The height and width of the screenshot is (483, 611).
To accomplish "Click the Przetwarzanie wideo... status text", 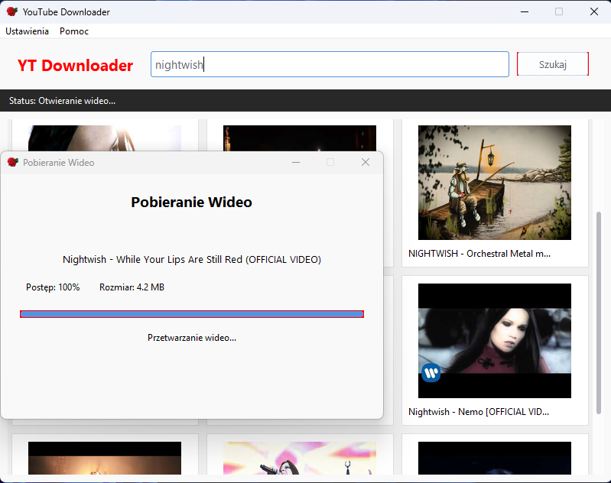I will pyautogui.click(x=192, y=338).
